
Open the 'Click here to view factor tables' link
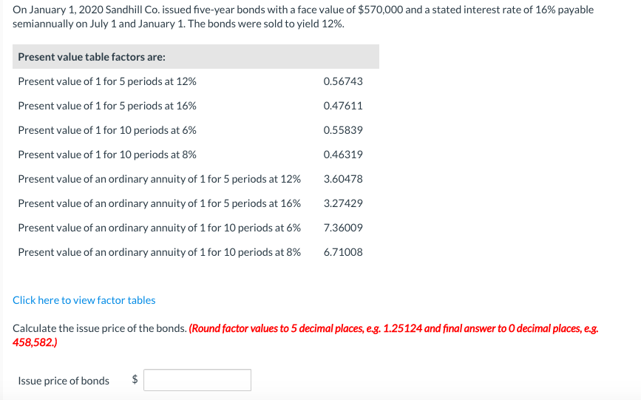[x=84, y=300]
